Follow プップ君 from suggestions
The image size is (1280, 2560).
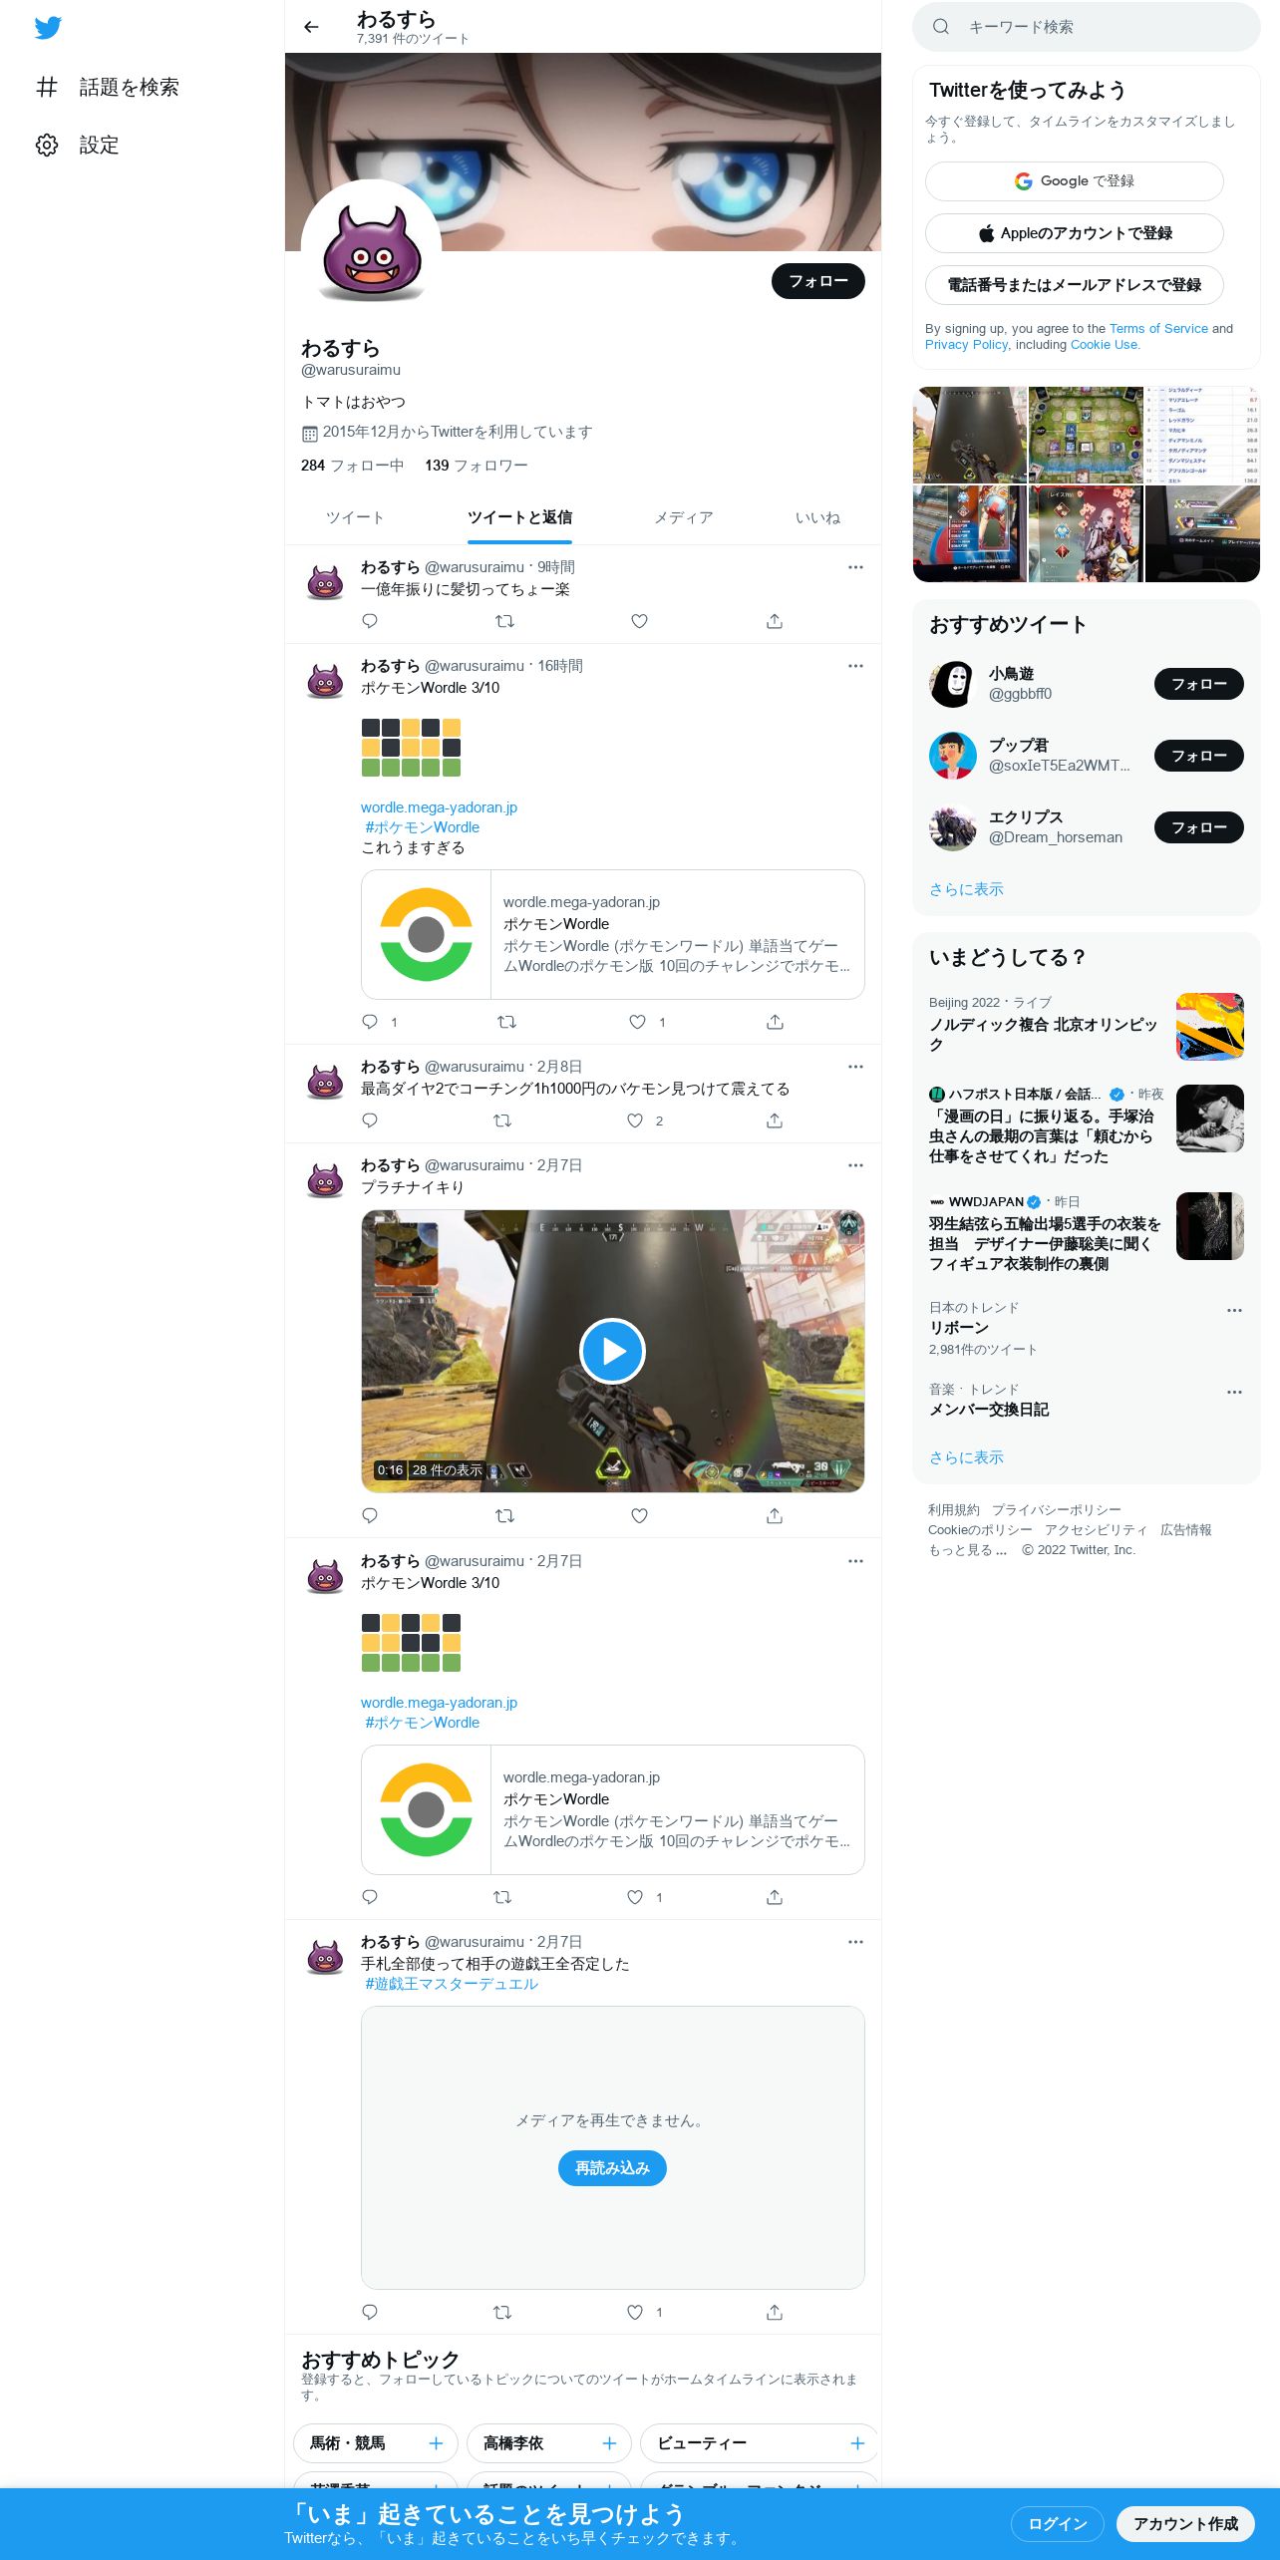coord(1198,756)
